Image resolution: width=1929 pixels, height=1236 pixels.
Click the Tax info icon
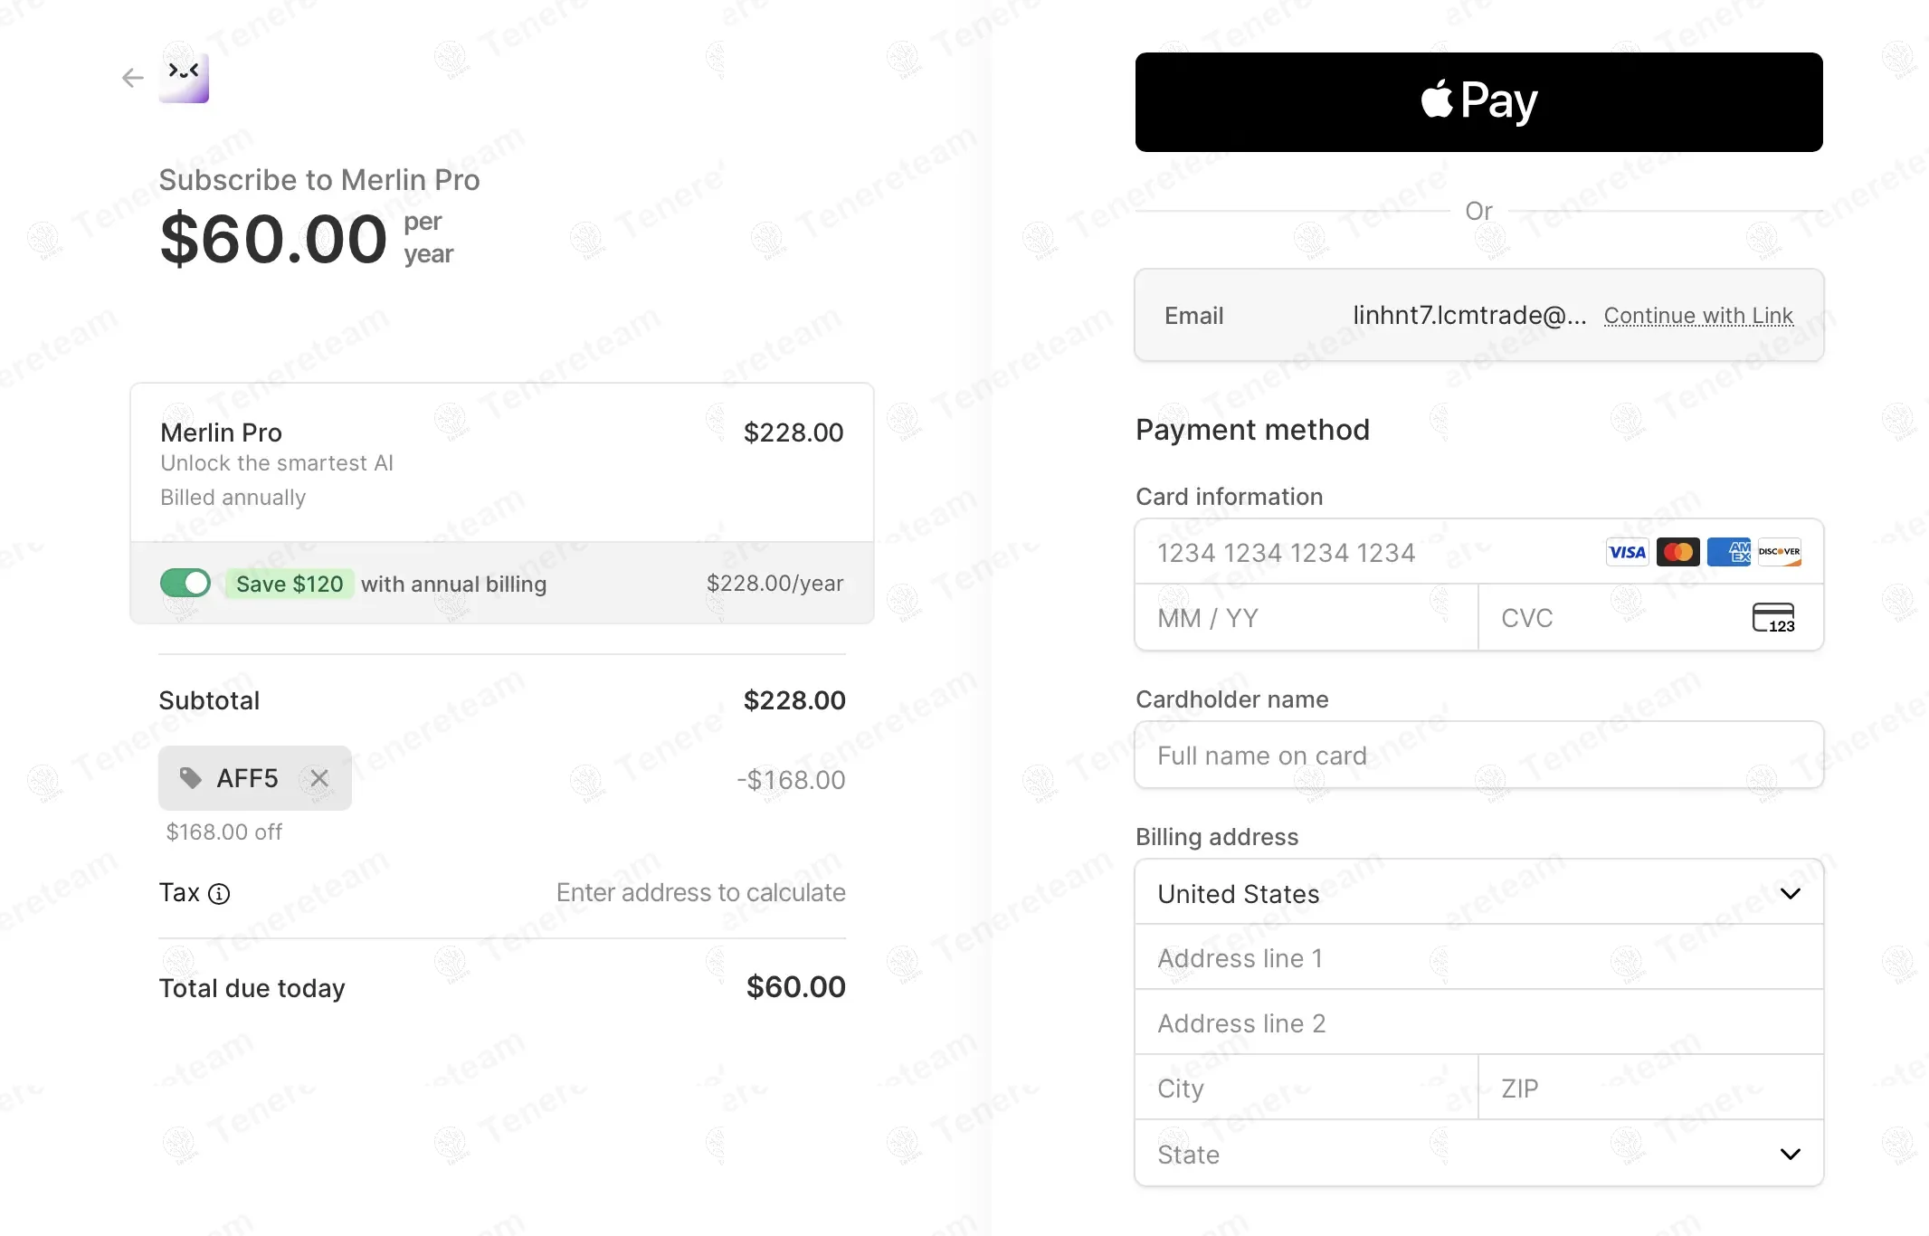[219, 894]
